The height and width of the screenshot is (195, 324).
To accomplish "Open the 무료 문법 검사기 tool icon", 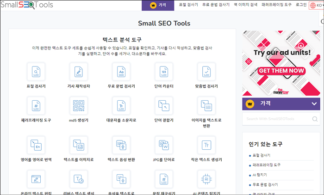I will click(x=121, y=72).
